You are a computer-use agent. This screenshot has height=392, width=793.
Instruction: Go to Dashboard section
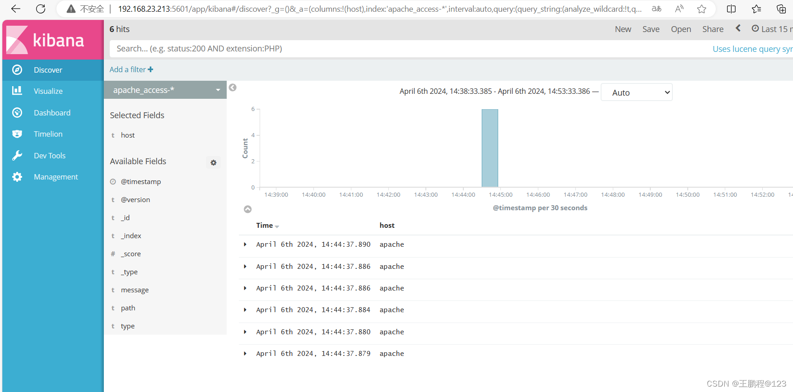(x=52, y=113)
